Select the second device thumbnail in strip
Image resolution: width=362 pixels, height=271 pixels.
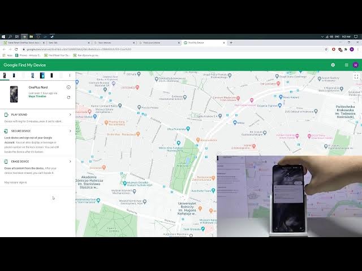(14, 75)
